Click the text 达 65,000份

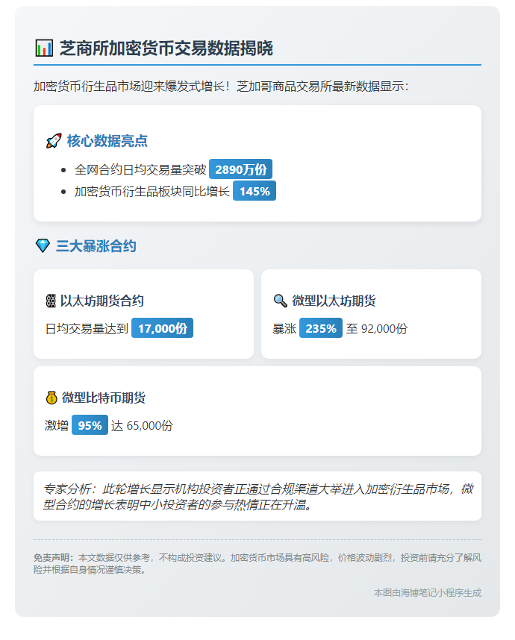[142, 426]
